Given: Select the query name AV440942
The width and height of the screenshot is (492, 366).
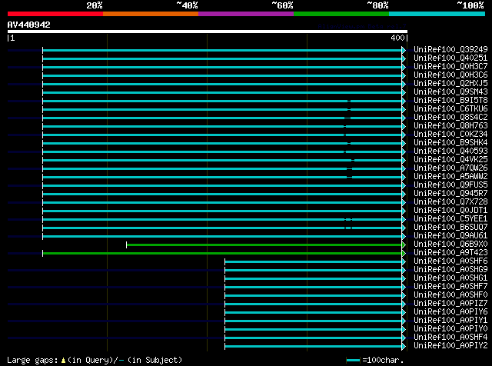Looking at the screenshot, I should [x=29, y=25].
